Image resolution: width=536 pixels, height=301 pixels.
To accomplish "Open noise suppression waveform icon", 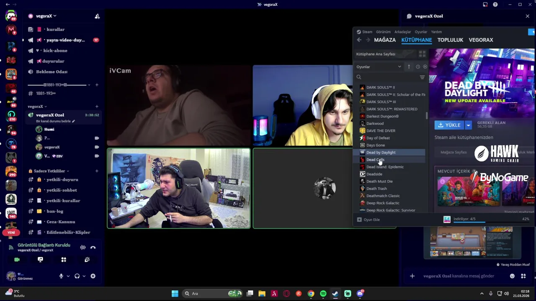I will click(83, 247).
